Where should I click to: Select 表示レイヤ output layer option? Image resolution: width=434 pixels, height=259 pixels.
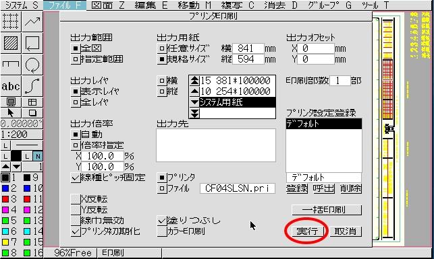coord(75,91)
